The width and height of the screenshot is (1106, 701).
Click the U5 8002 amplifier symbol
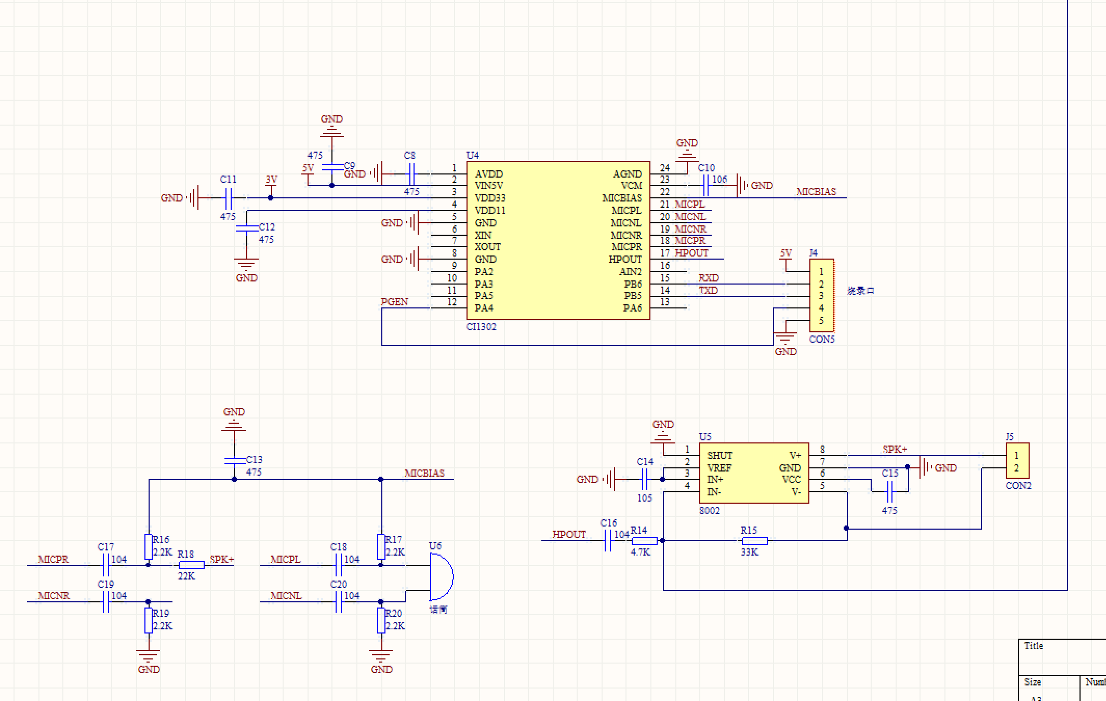[x=754, y=473]
